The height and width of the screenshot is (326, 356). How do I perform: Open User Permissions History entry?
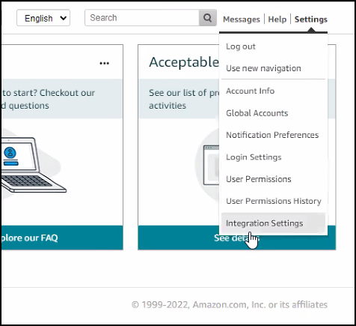[x=274, y=201]
